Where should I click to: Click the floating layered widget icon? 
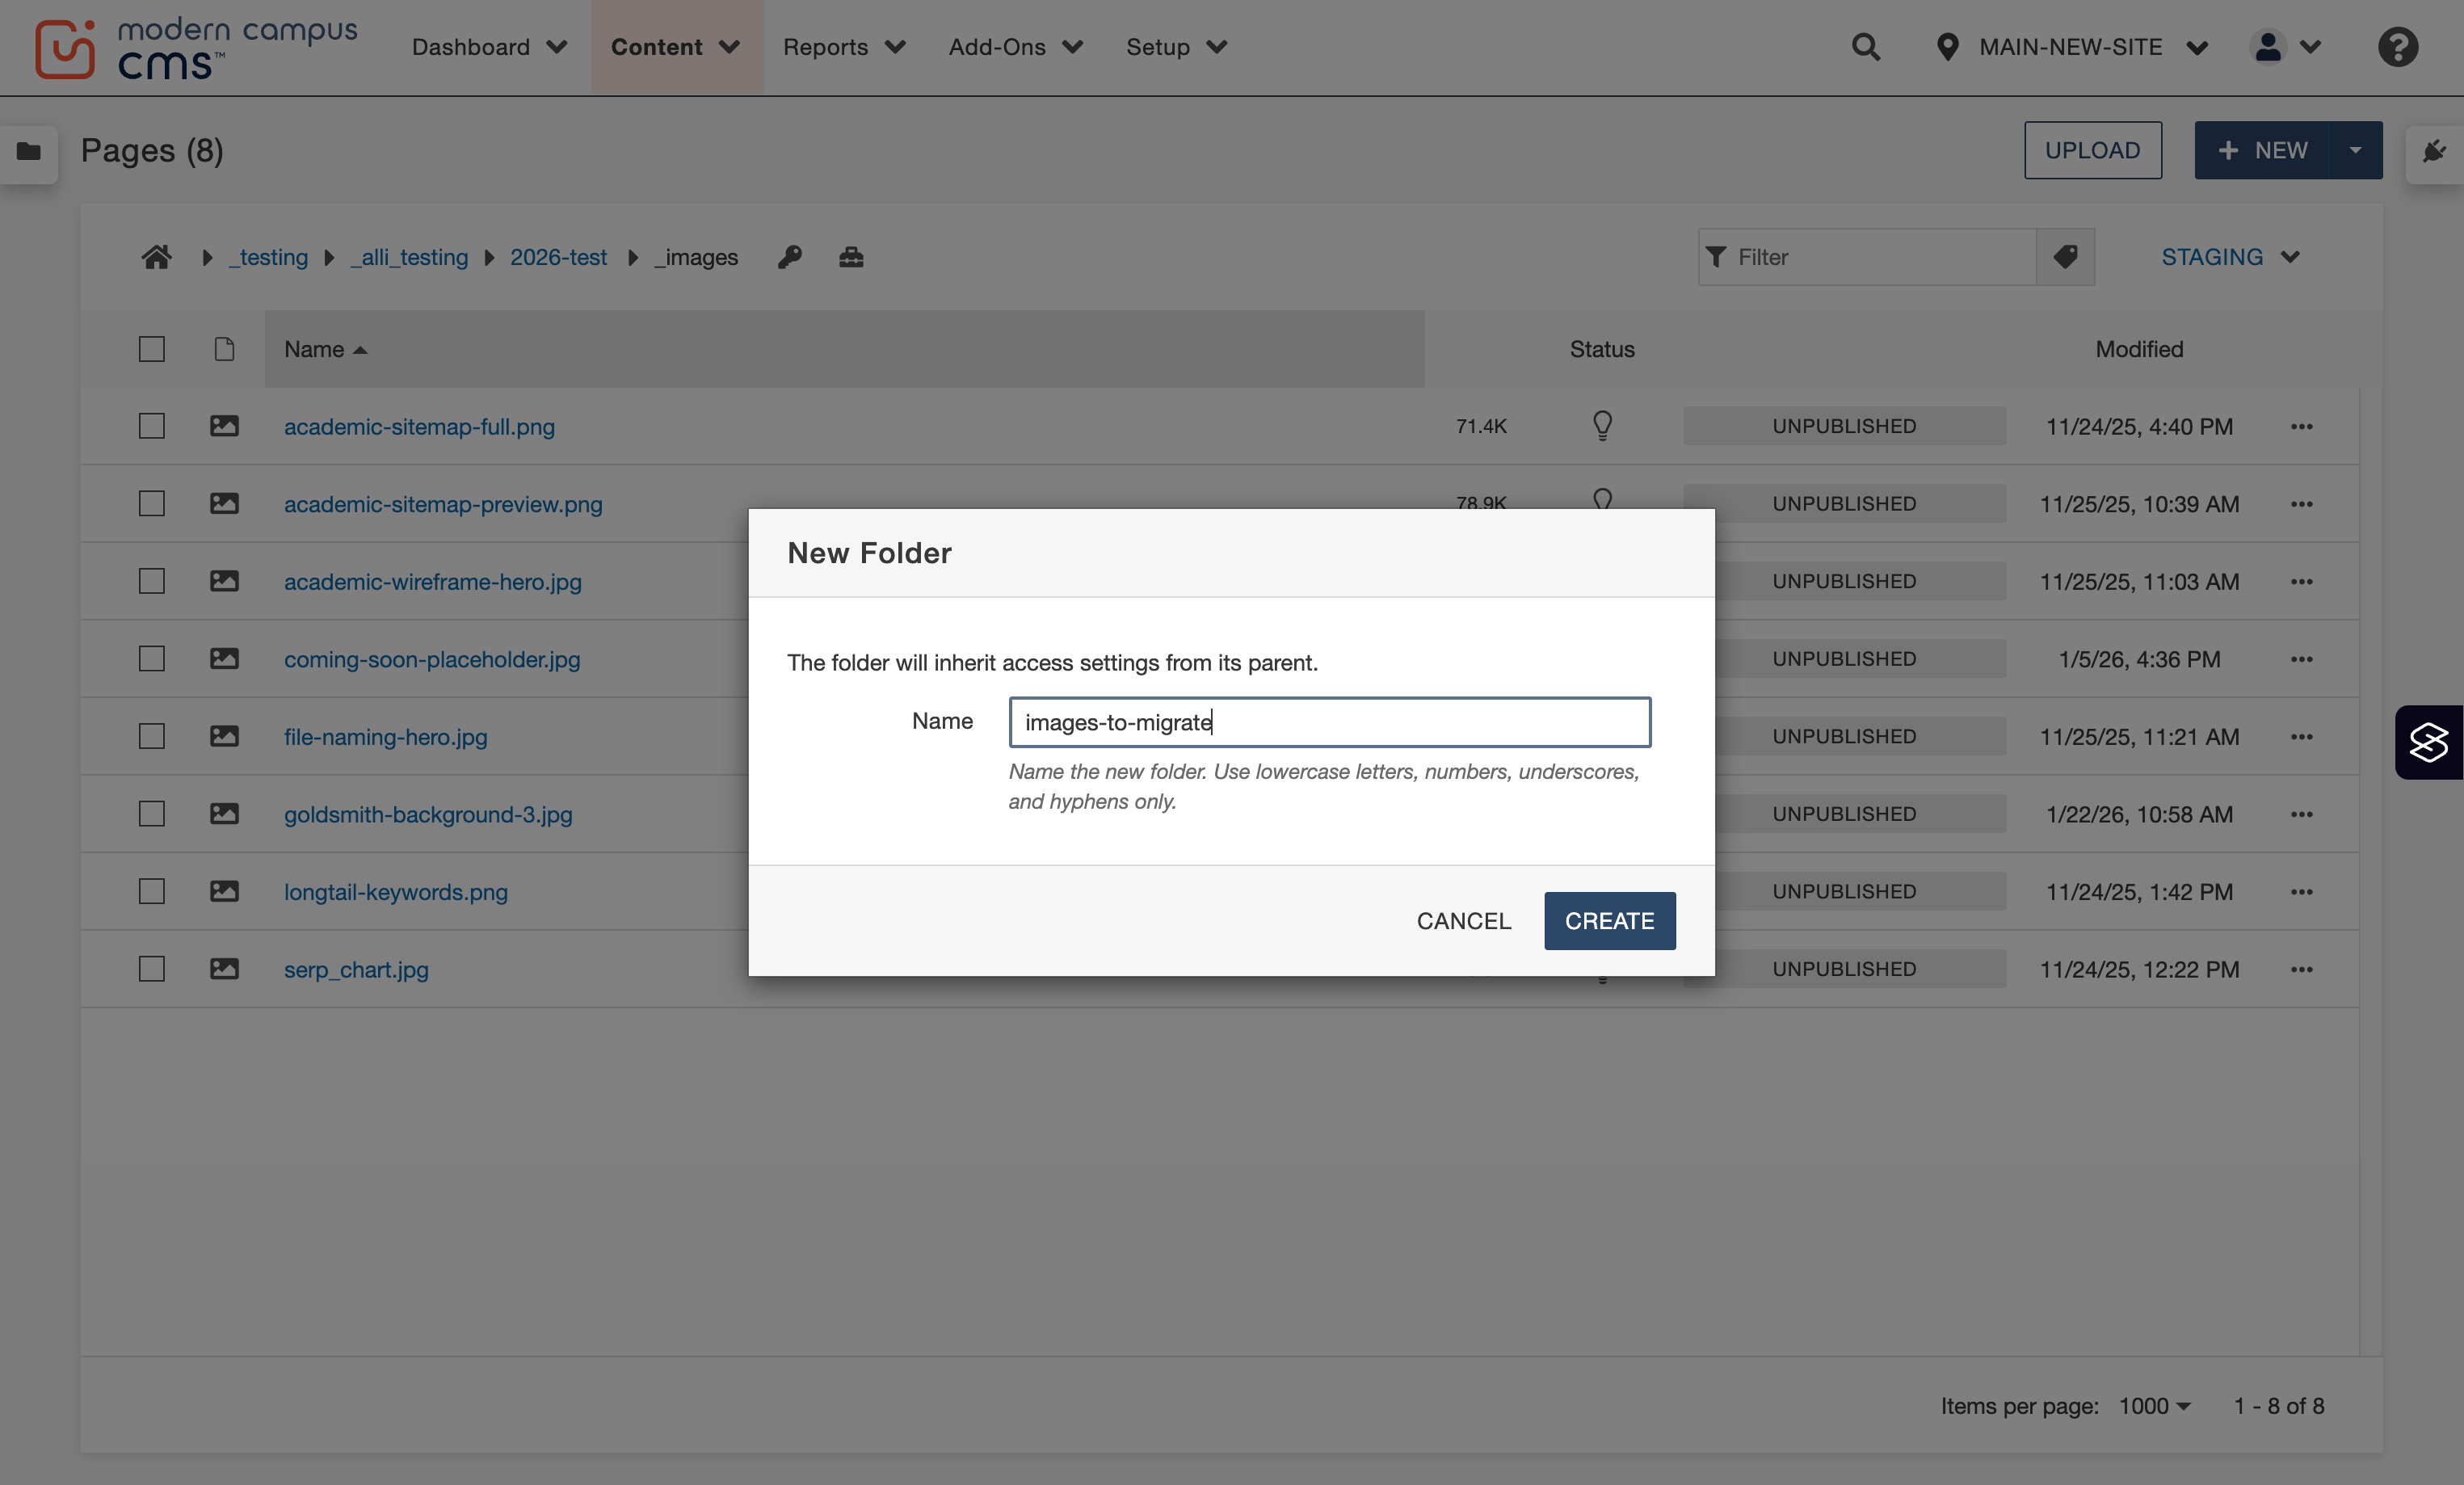[x=2429, y=742]
